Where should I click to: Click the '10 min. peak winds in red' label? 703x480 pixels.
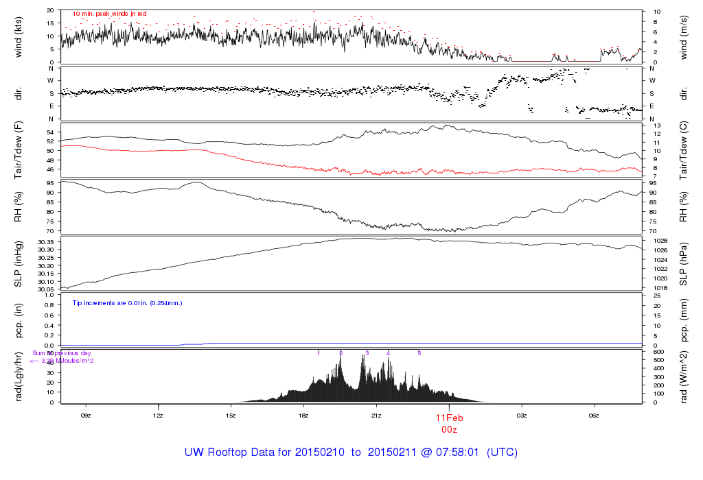tap(109, 14)
